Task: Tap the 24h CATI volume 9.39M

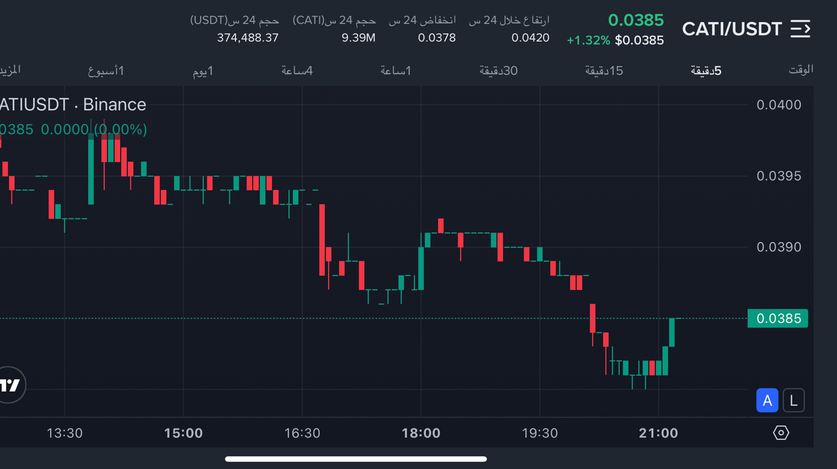Action: [x=358, y=38]
